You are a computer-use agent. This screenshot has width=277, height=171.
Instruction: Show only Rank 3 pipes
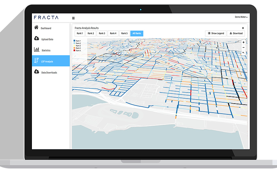point(102,33)
